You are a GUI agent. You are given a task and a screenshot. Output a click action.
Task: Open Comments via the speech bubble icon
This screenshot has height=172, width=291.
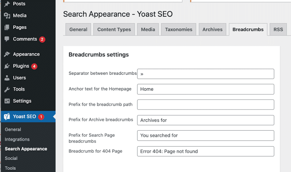pyautogui.click(x=7, y=39)
